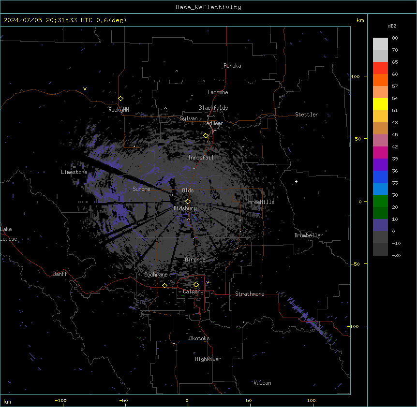Image resolution: width=417 pixels, height=407 pixels.
Task: Click the HighRiver label
Action: pos(208,359)
